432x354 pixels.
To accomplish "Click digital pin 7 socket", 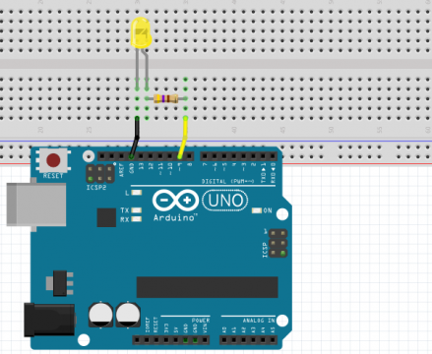I will click(x=205, y=156).
